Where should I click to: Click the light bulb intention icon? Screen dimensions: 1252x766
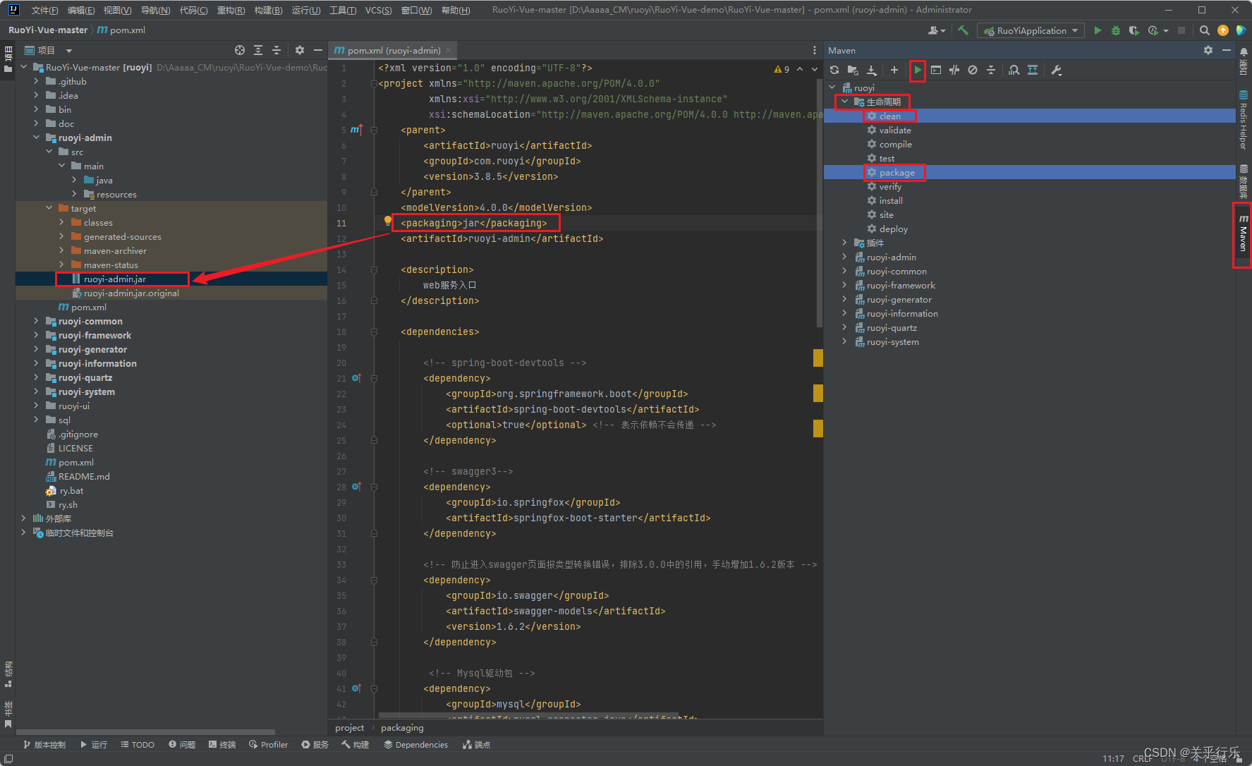387,221
